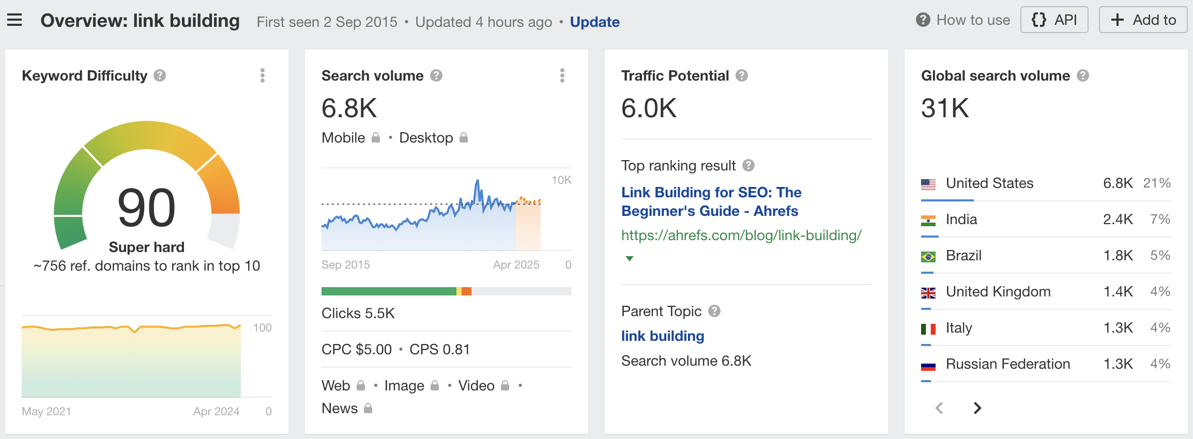
Task: Click help icon next to Top ranking result
Action: pos(748,165)
